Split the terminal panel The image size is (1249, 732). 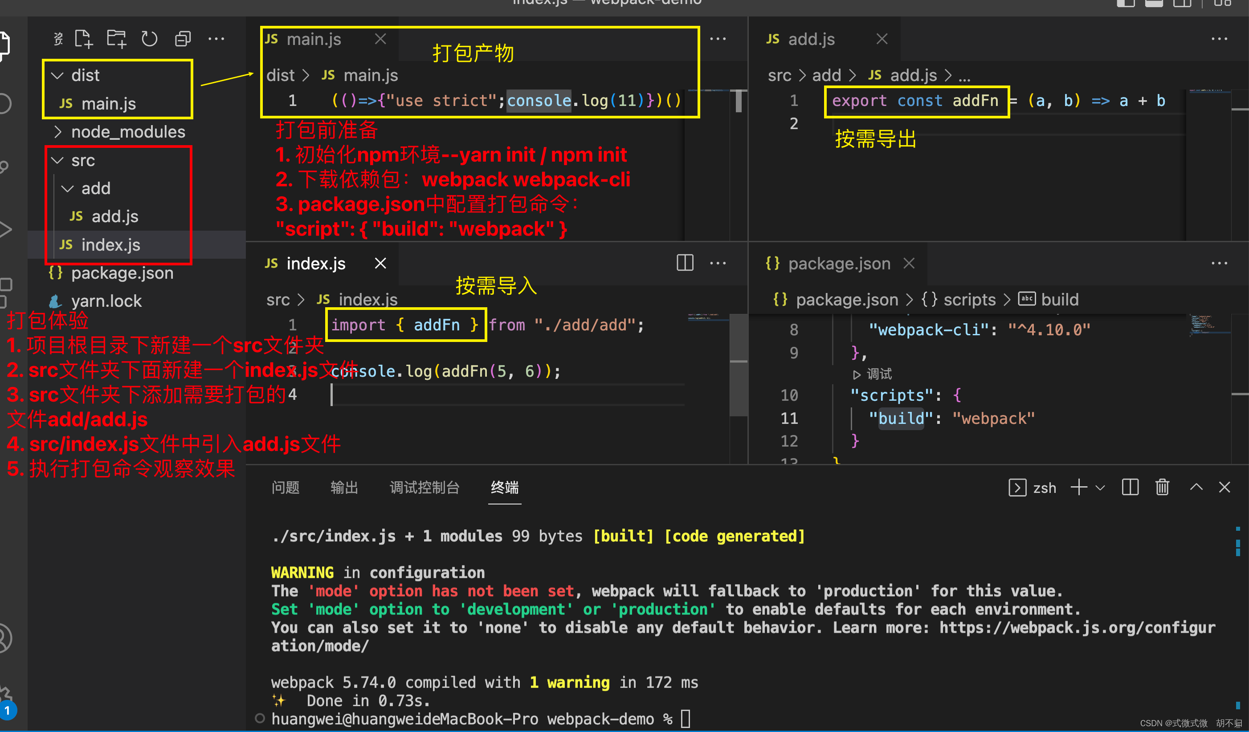1130,487
